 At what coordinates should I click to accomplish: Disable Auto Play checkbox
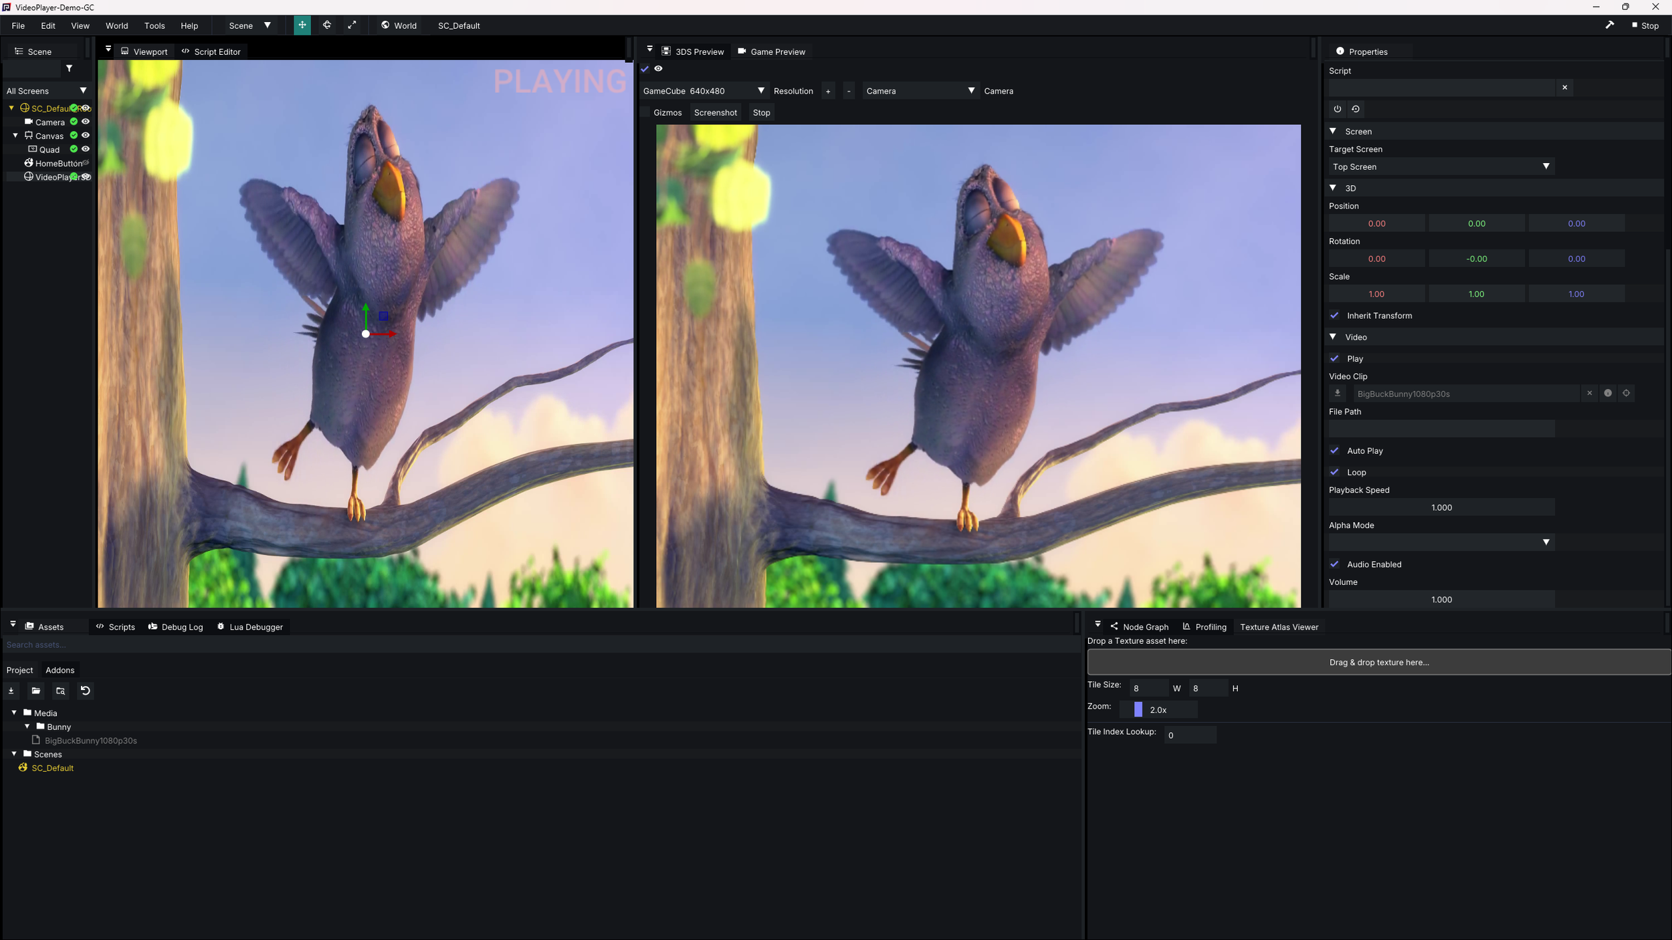click(x=1334, y=451)
